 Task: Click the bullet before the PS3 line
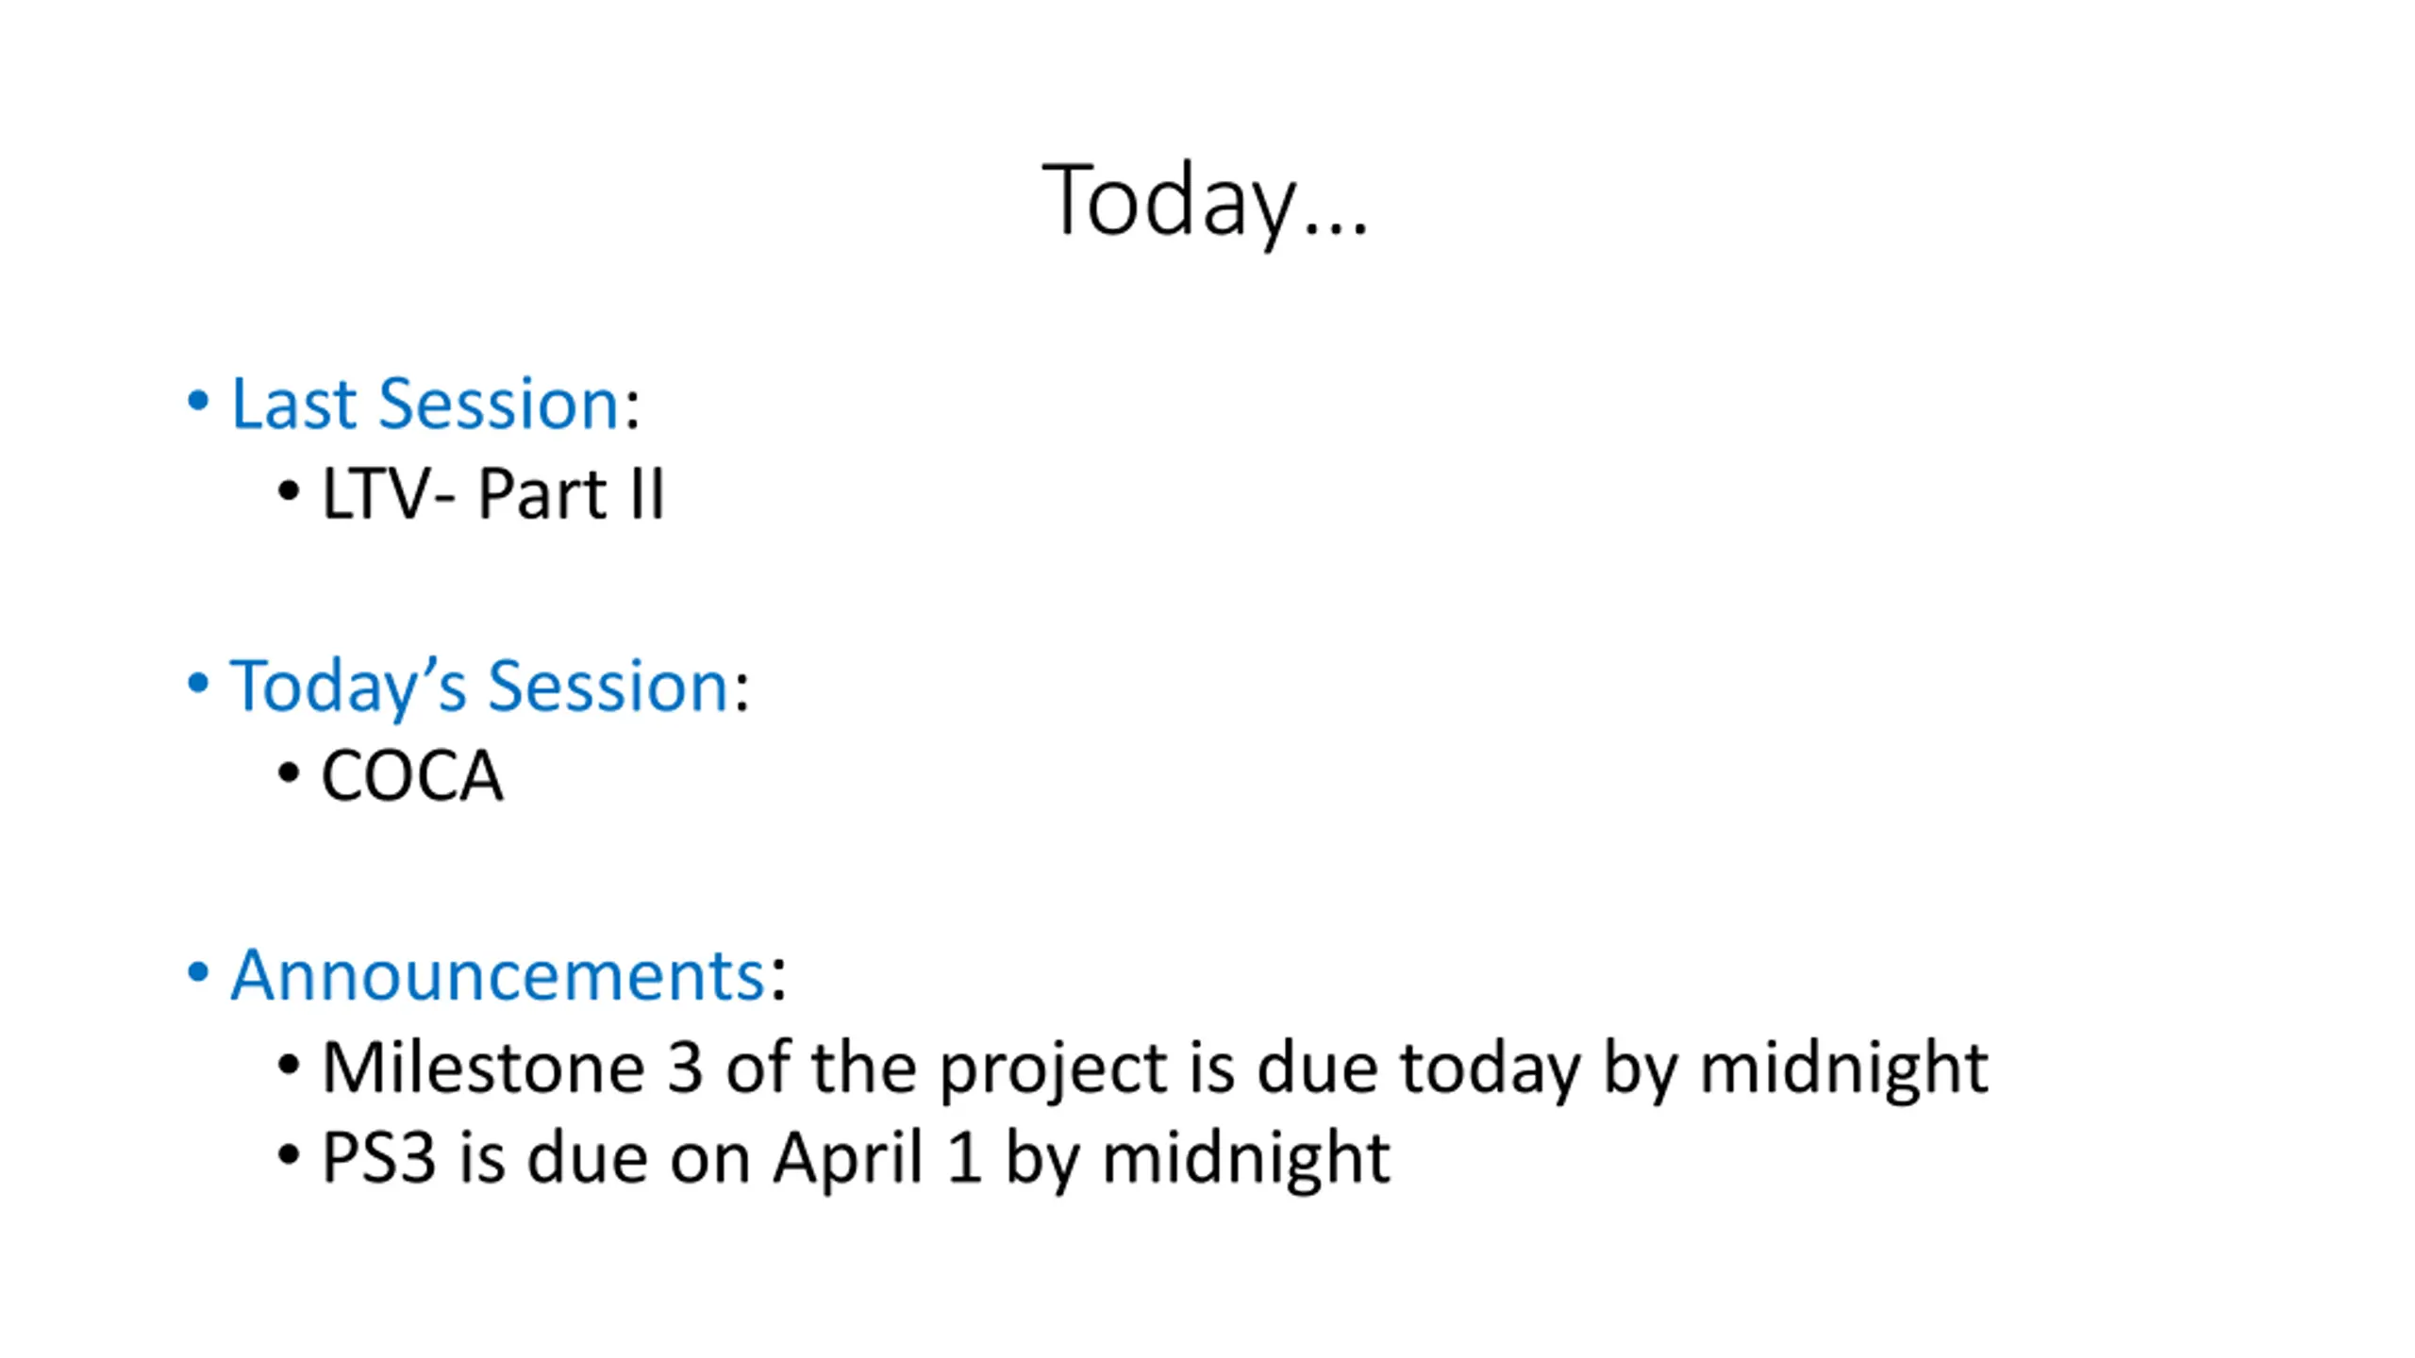click(289, 1155)
